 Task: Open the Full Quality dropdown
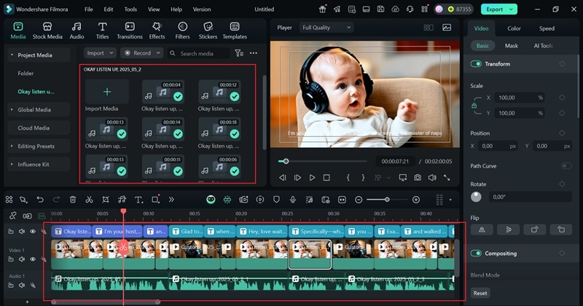point(326,28)
